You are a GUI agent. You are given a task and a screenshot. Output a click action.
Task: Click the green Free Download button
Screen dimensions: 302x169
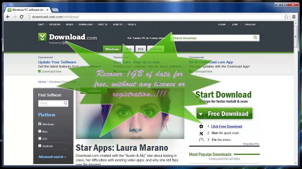pos(225,114)
